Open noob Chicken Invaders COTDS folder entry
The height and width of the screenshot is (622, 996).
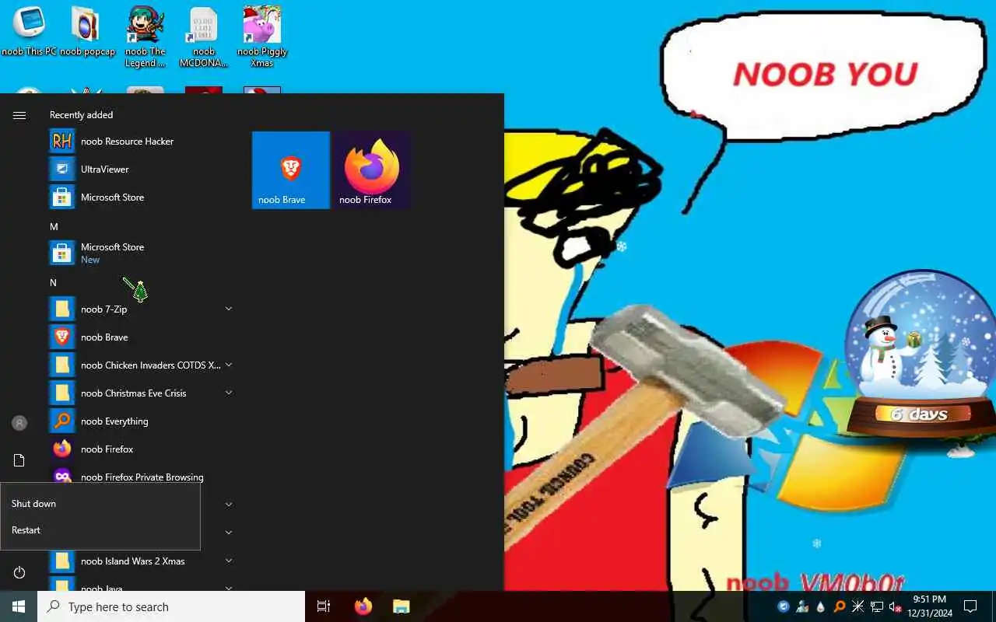coord(142,365)
